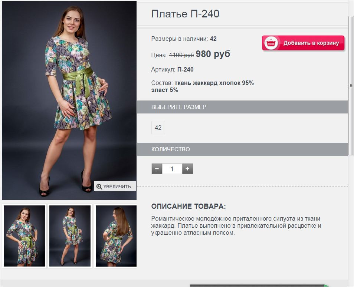
Task: Click the shopping basket icon on red button
Action: tap(271, 43)
